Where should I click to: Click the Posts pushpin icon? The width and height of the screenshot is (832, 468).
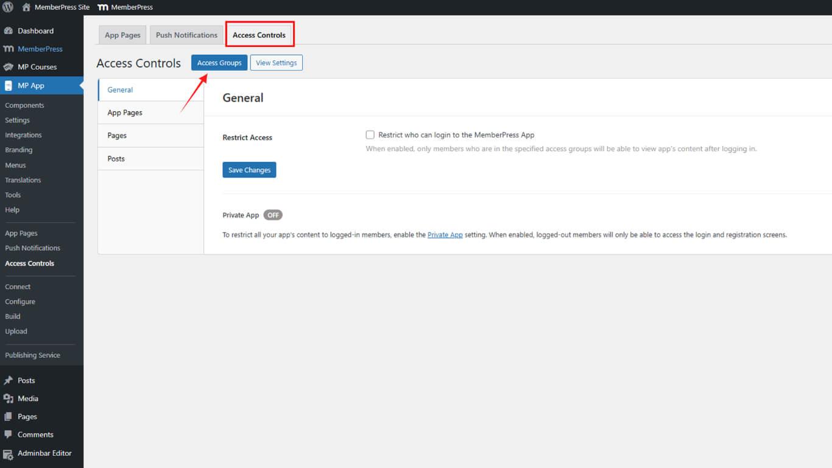pos(9,380)
